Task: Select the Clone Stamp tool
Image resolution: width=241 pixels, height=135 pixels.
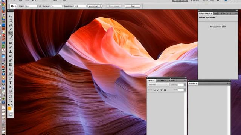Action: (10, 52)
